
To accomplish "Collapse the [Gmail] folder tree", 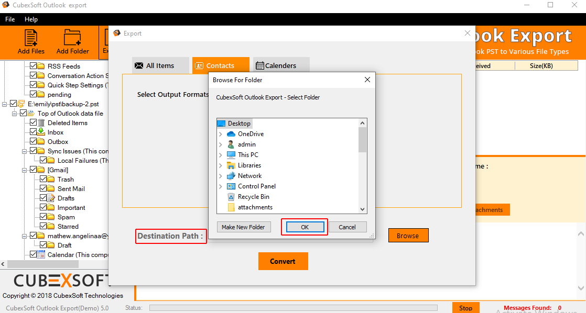I will click(25, 170).
